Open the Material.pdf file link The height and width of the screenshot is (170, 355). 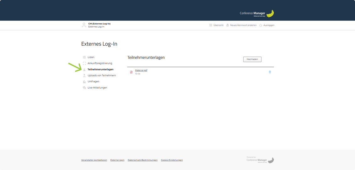[141, 70]
